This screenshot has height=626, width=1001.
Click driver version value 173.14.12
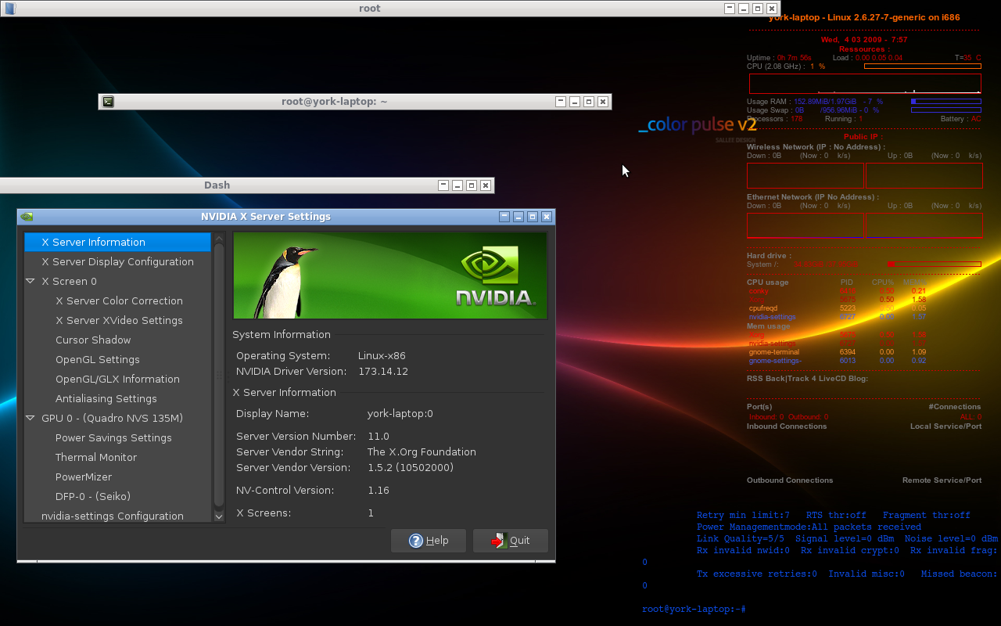(x=383, y=372)
